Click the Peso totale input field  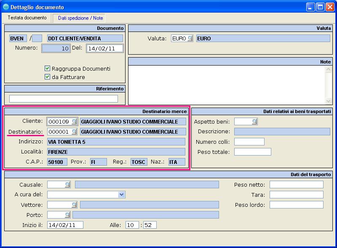tap(253, 152)
